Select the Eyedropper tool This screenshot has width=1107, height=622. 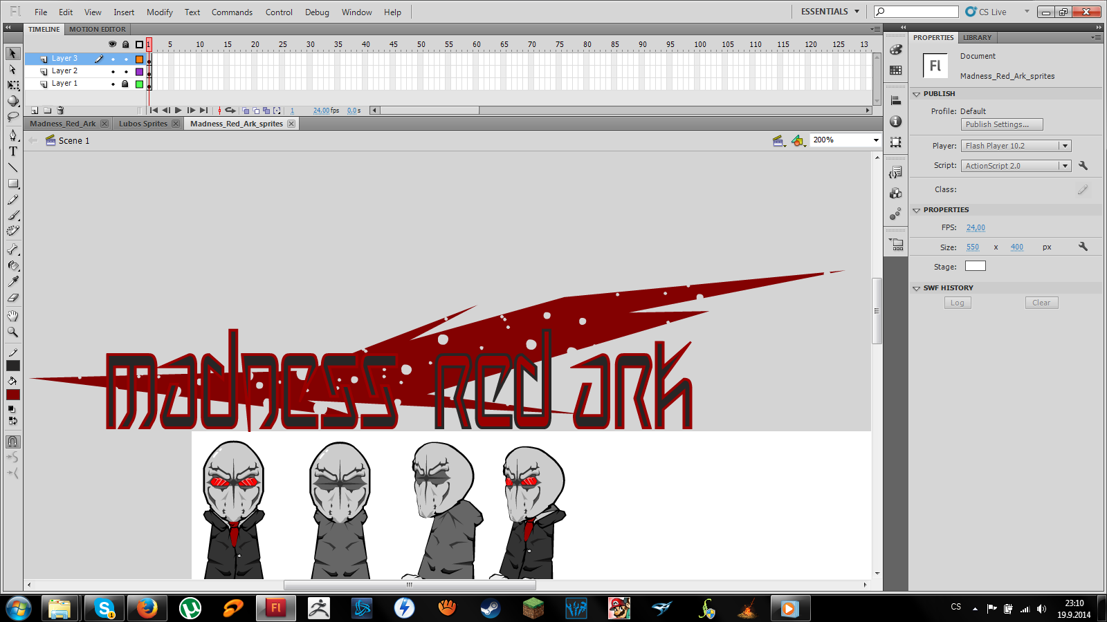[x=12, y=281]
